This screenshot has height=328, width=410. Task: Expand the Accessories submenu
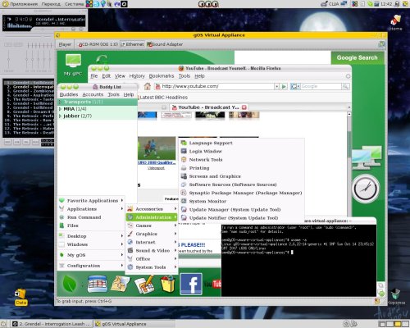(152, 209)
